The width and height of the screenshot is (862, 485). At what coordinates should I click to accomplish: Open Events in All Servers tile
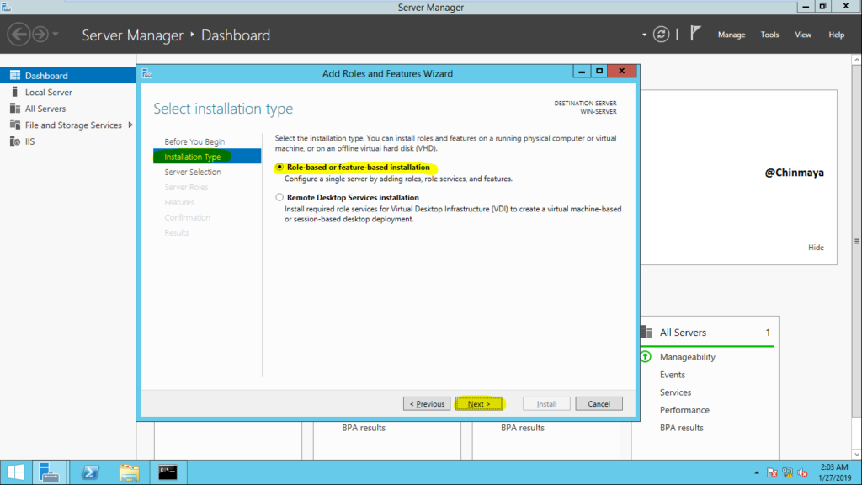pos(673,375)
